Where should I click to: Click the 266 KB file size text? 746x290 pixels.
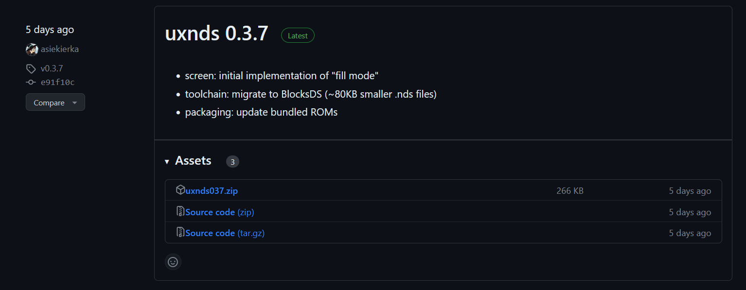pyautogui.click(x=569, y=191)
